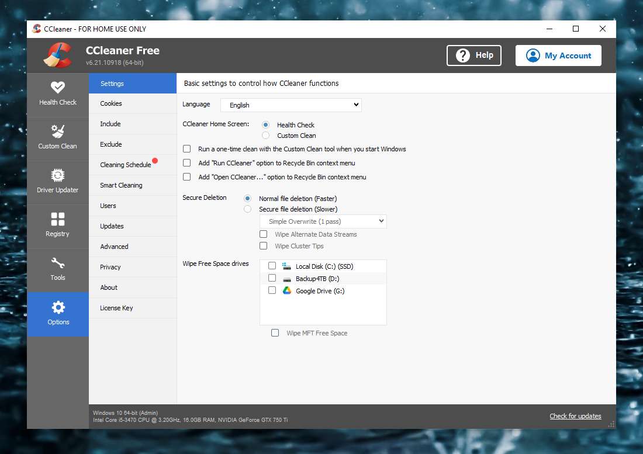
Task: Open the Exclude tab
Action: (x=133, y=145)
